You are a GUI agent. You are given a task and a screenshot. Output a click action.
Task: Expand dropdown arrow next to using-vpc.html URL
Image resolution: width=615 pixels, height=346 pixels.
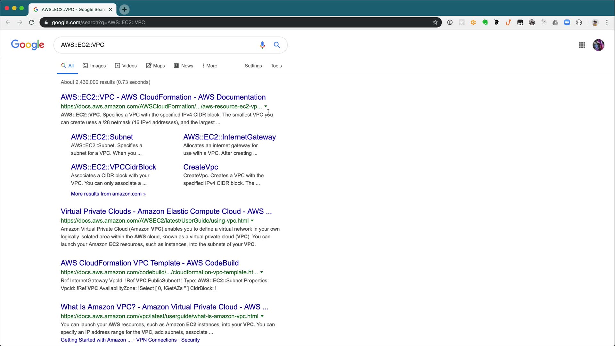pyautogui.click(x=252, y=221)
